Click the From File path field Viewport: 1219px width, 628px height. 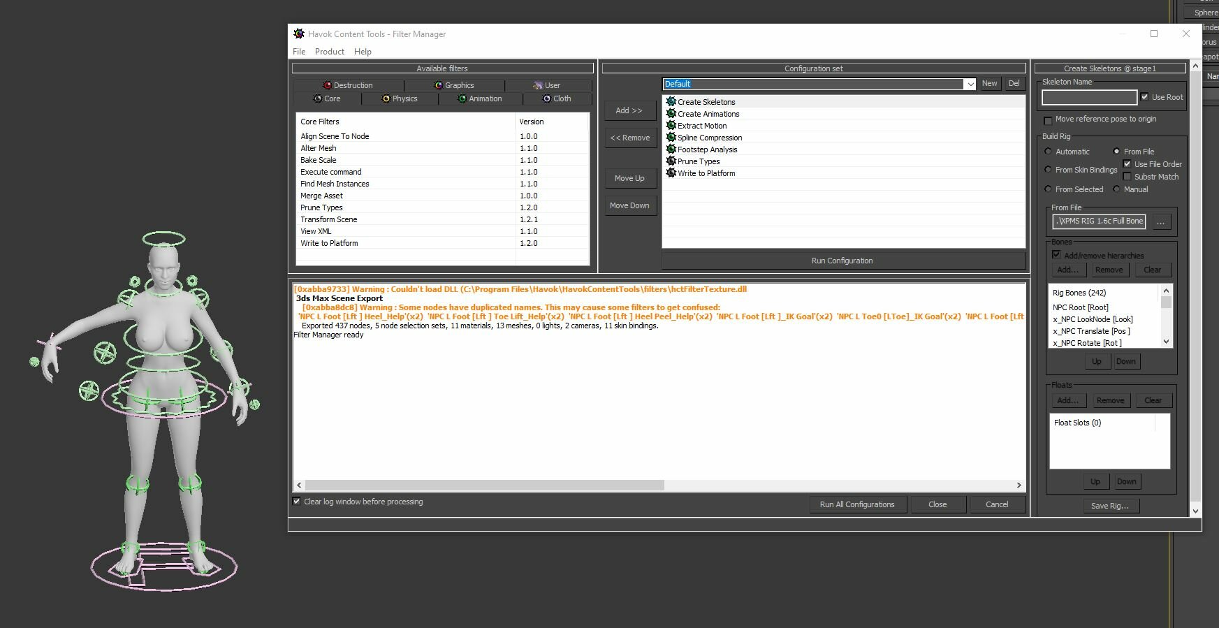(x=1099, y=221)
